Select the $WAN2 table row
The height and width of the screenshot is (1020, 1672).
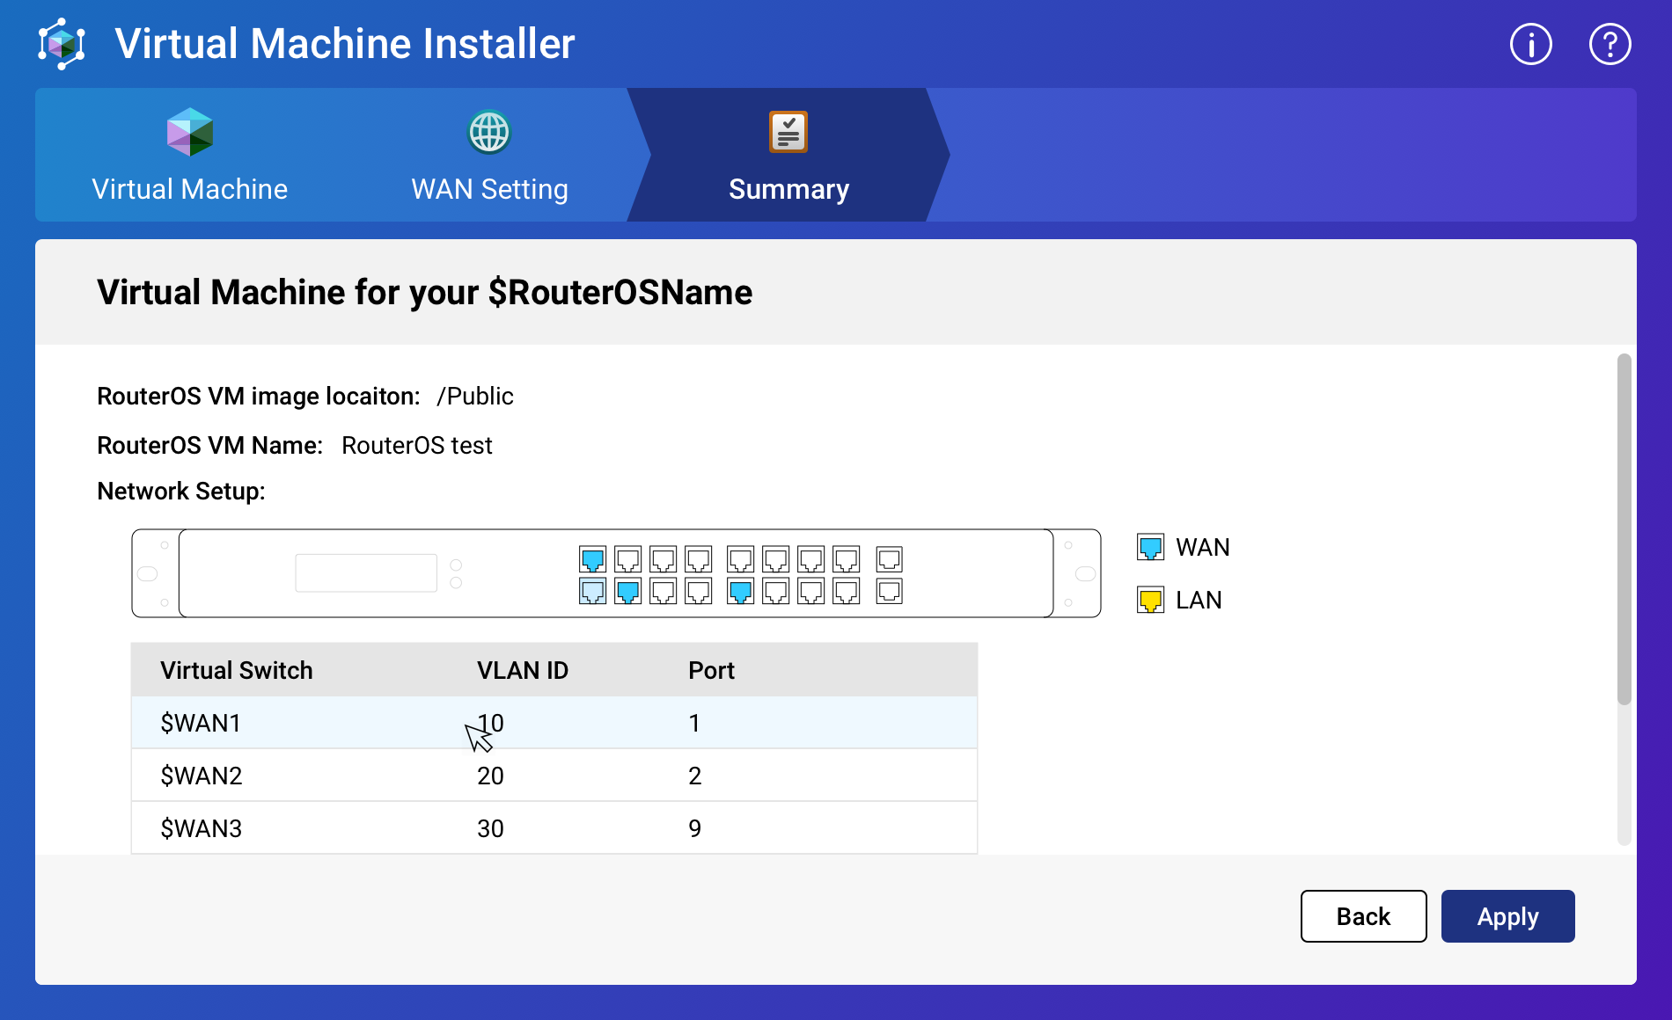coord(554,776)
